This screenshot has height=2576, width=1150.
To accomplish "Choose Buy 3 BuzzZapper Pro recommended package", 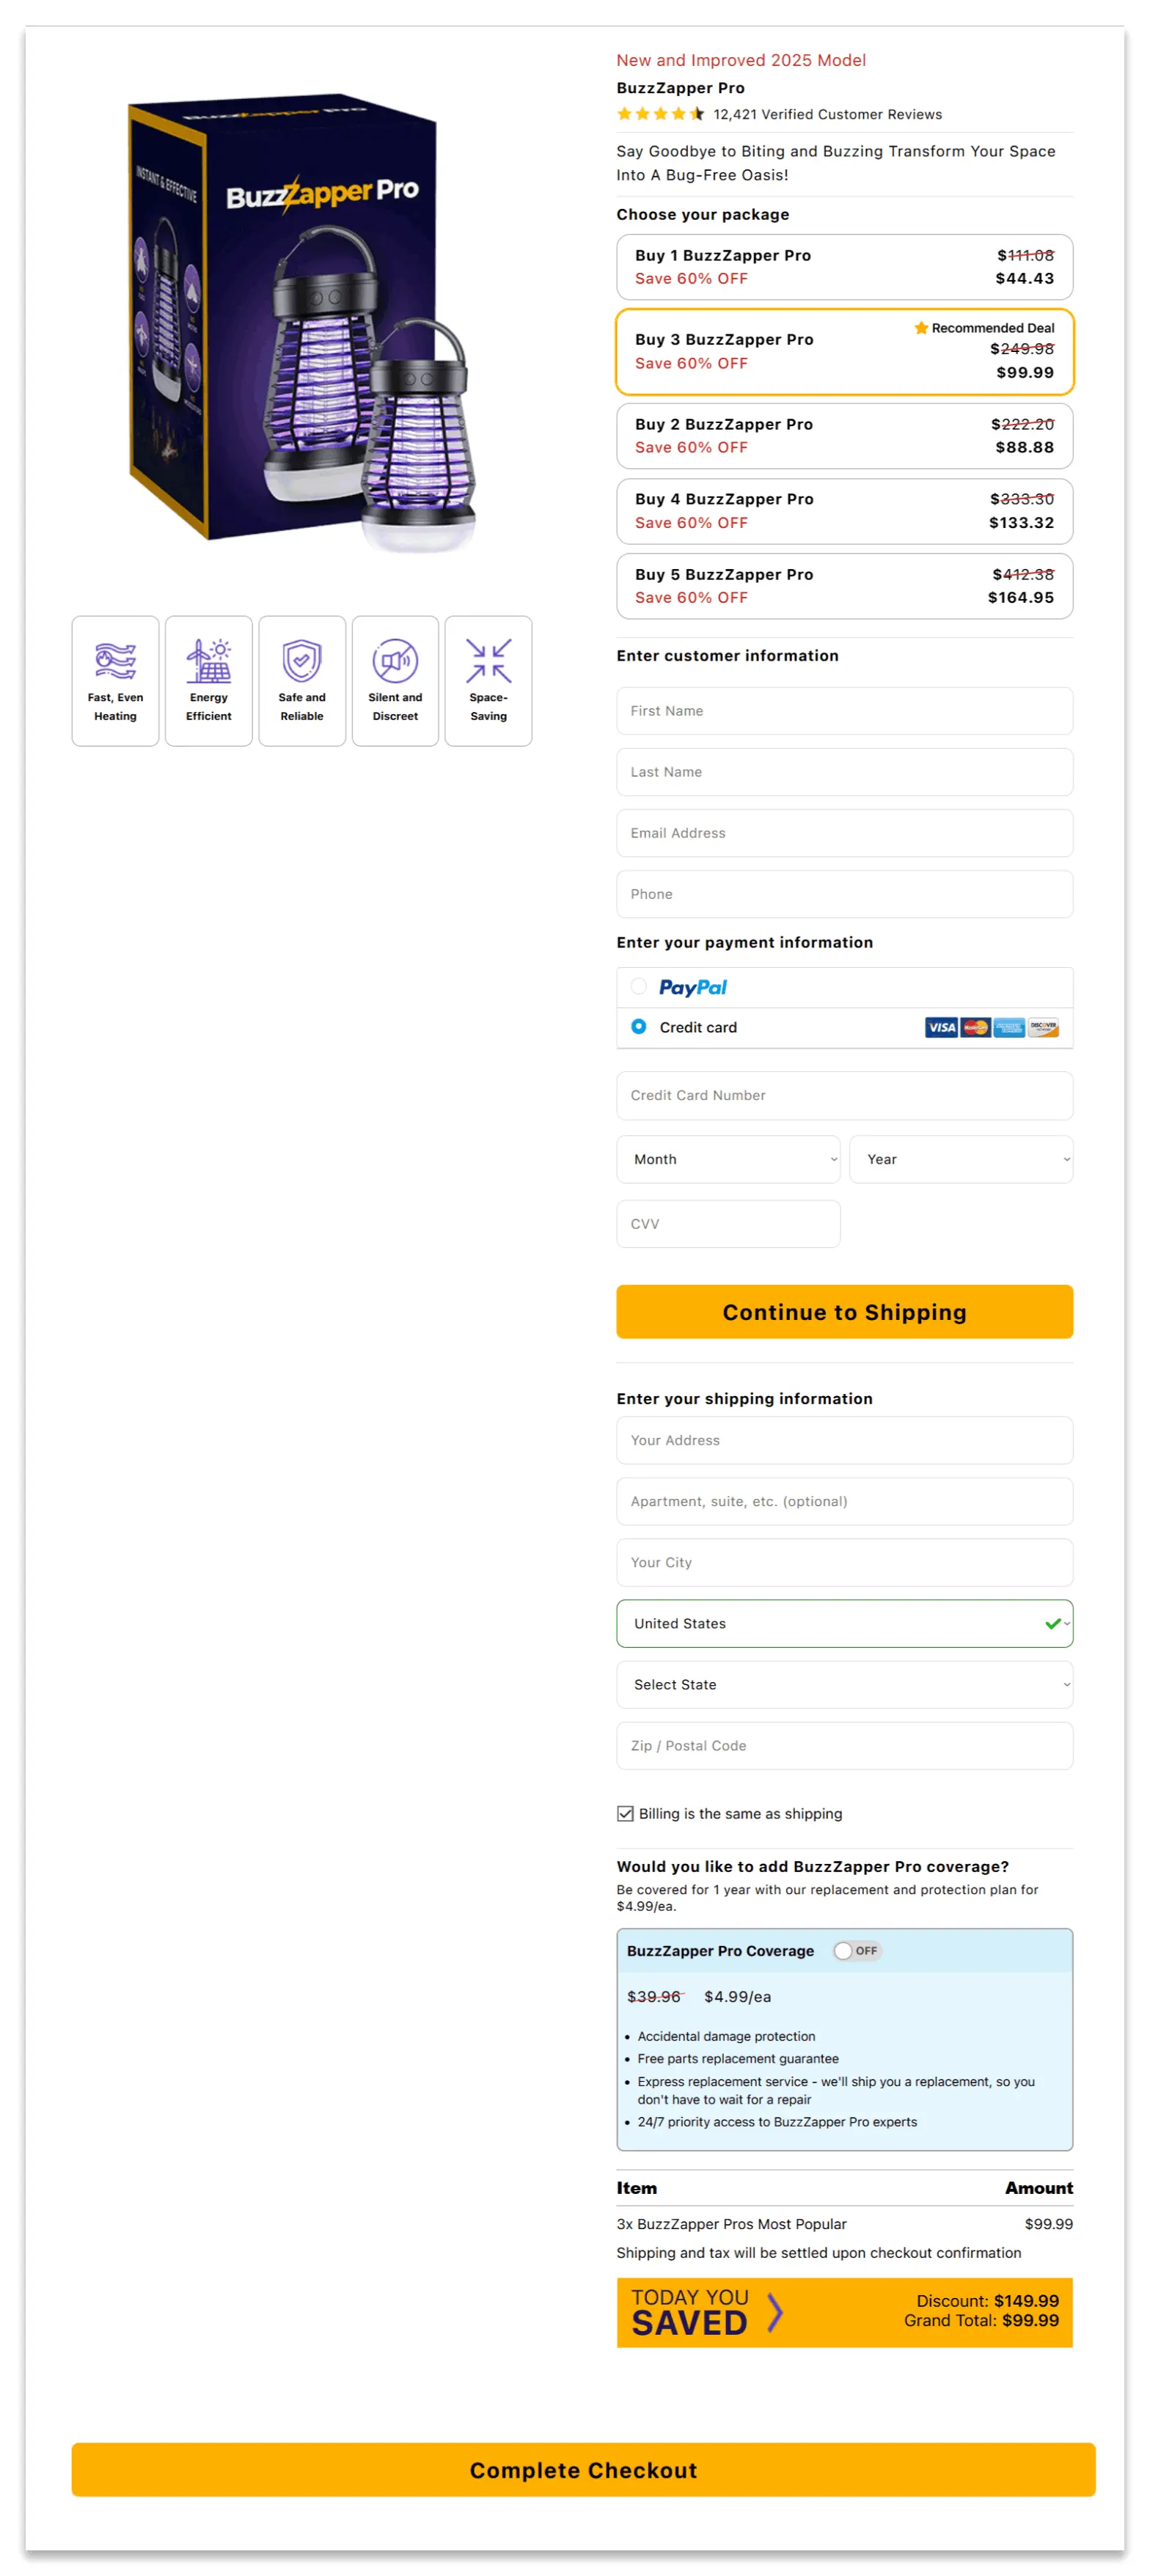I will click(844, 352).
